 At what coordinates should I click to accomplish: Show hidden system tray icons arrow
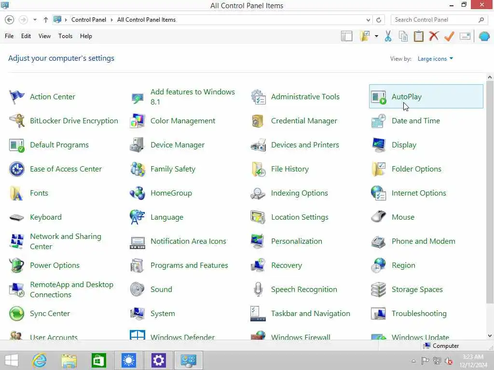click(413, 361)
